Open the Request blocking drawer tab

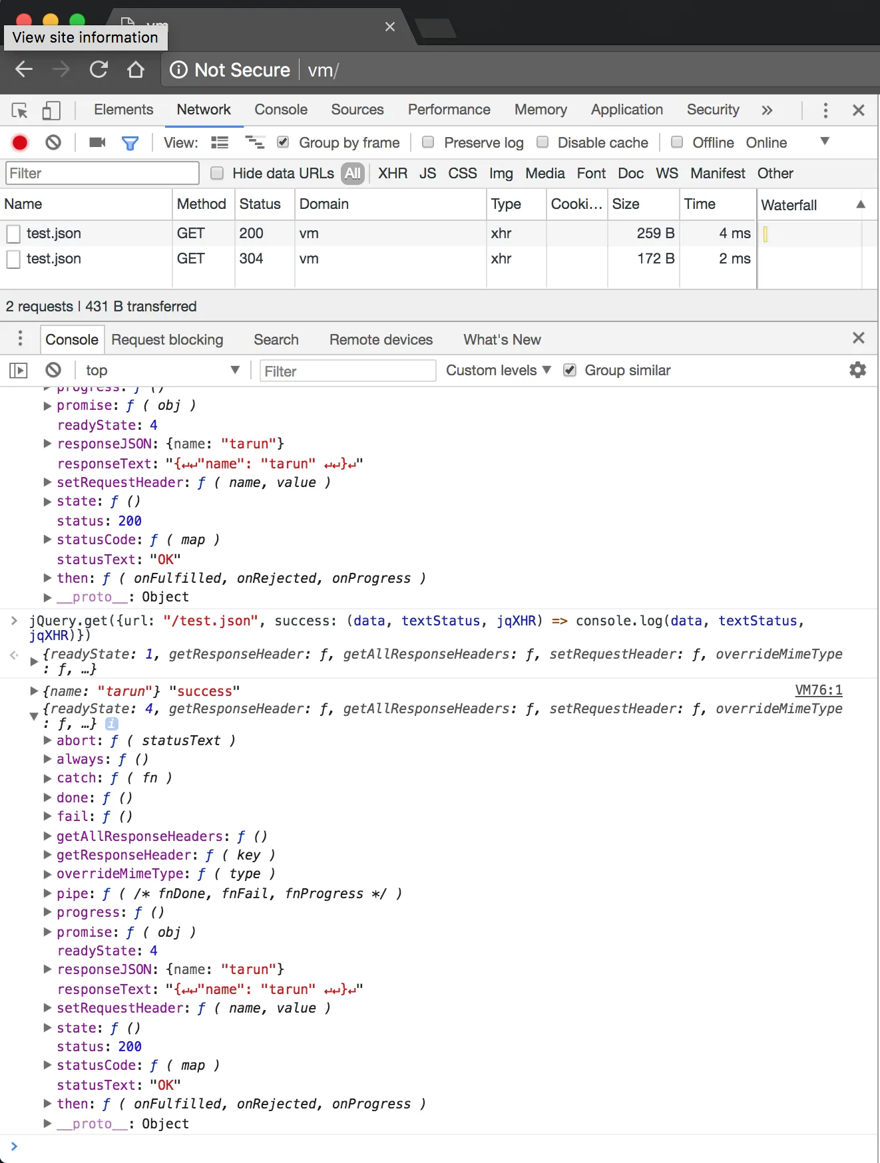(167, 339)
